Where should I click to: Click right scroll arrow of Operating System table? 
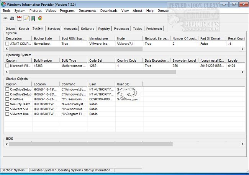tap(242, 72)
